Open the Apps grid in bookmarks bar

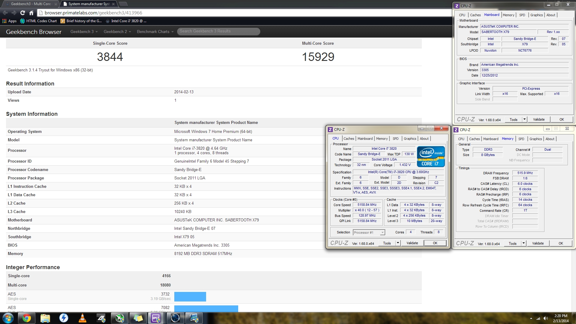pos(9,21)
